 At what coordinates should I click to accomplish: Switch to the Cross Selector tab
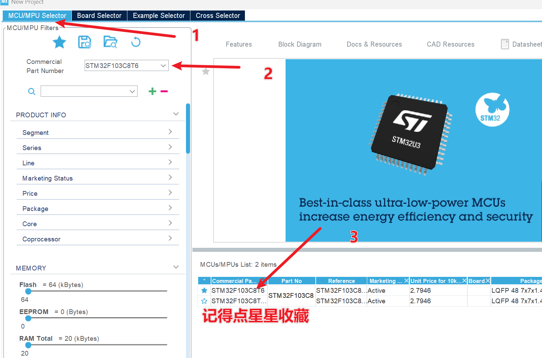[x=218, y=16]
